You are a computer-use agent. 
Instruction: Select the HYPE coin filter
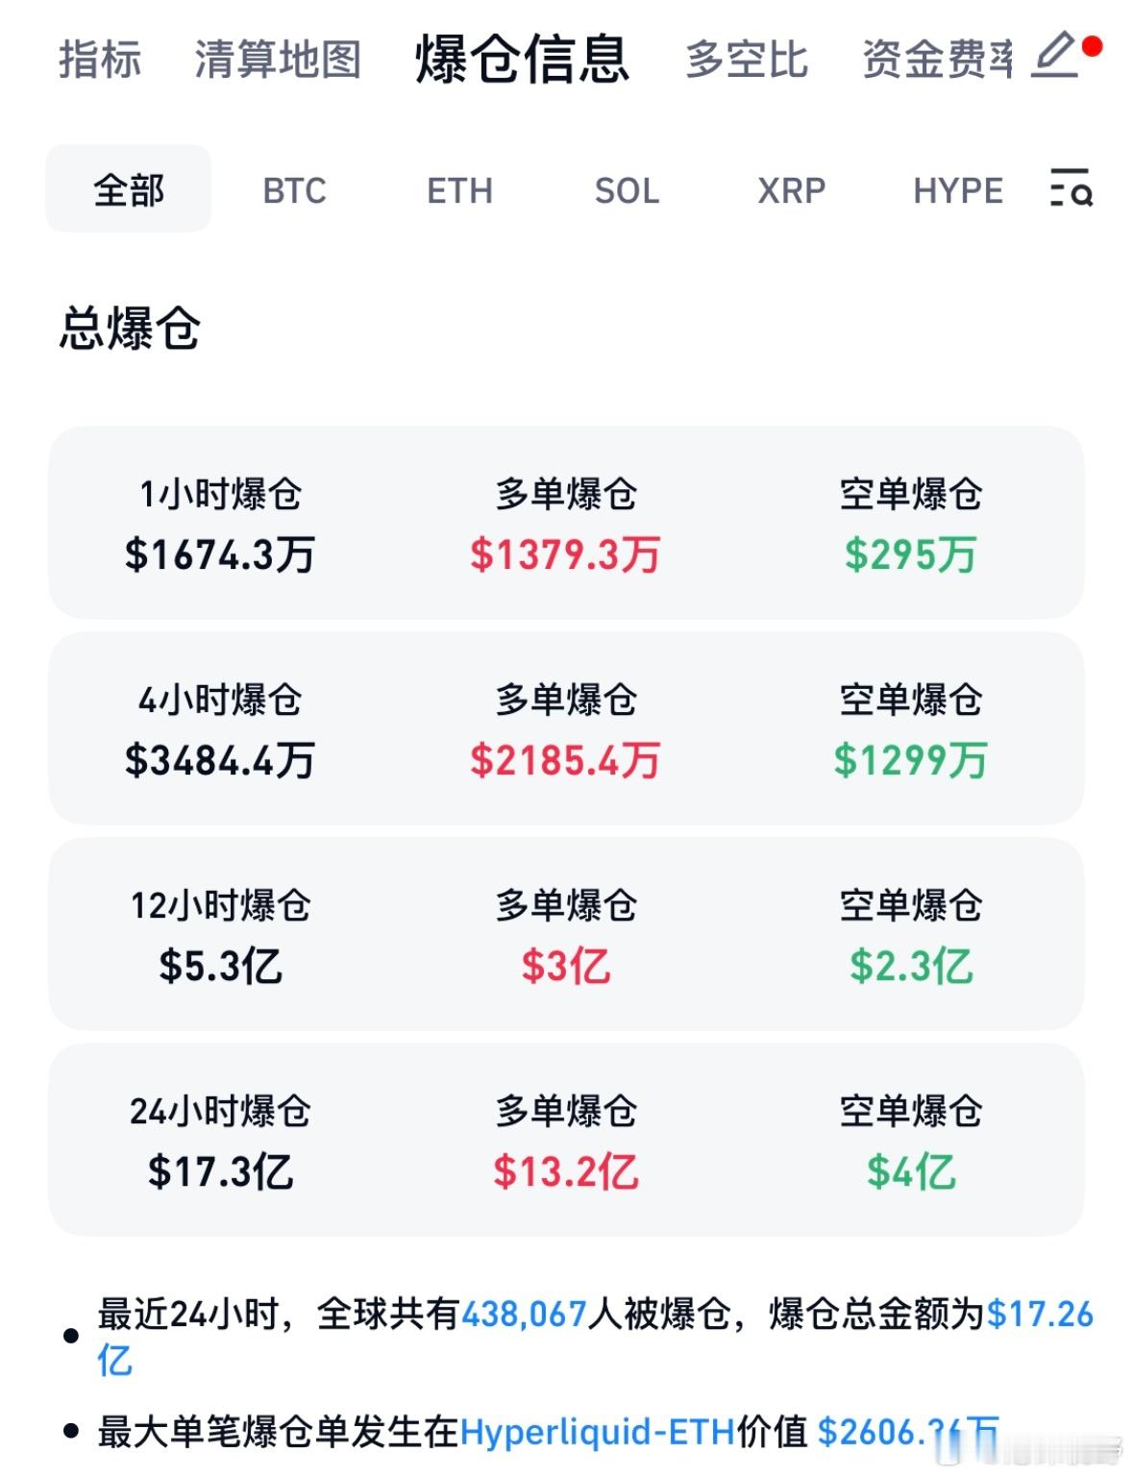coord(957,190)
